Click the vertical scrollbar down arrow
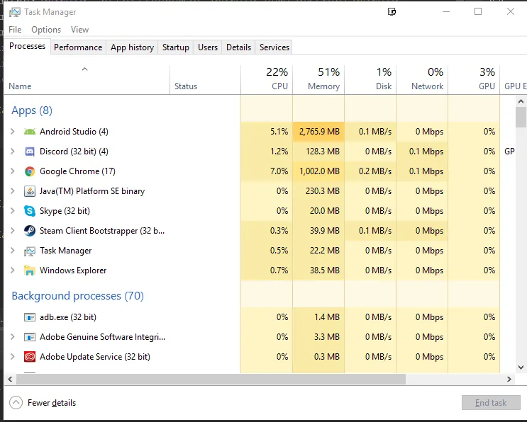Viewport: 527px width, 422px height. coord(521,367)
